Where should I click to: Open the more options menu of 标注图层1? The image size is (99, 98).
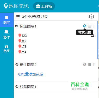pyautogui.click(x=94, y=26)
